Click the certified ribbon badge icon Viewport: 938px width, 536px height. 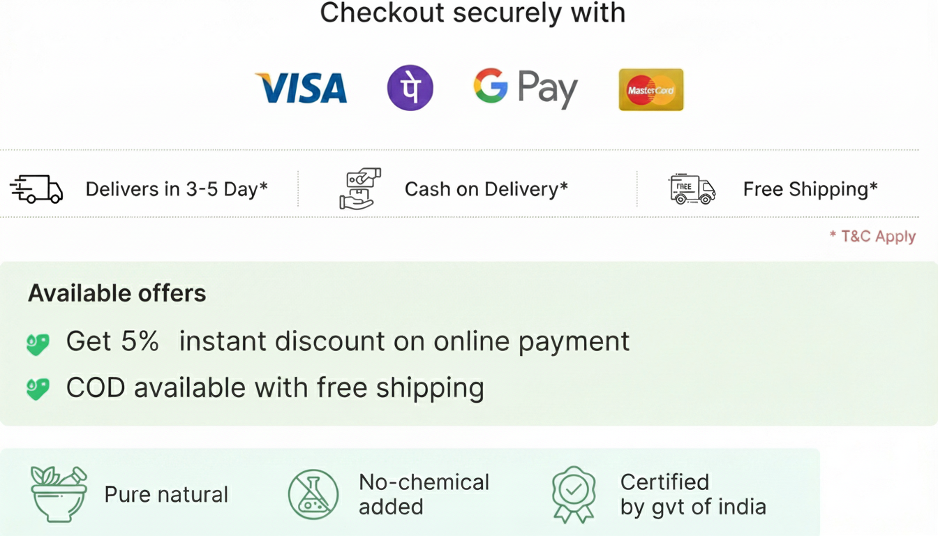coord(574,494)
